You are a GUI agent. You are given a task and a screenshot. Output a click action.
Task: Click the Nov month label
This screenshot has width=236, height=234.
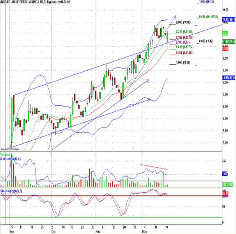click(98, 232)
